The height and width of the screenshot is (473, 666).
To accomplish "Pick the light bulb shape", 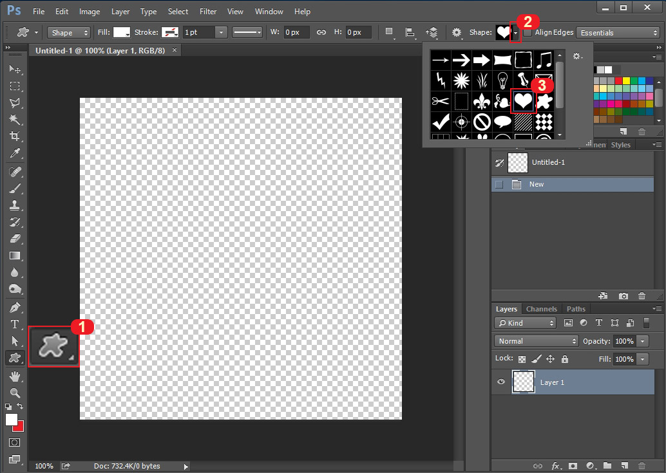I will click(502, 80).
